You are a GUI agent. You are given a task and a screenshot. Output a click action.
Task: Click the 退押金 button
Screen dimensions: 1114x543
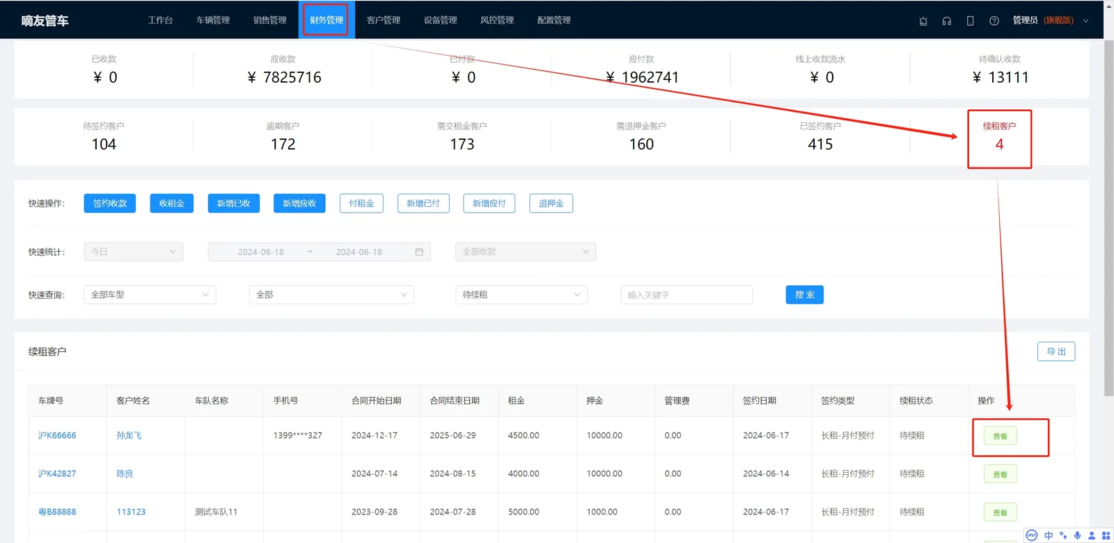click(x=551, y=203)
